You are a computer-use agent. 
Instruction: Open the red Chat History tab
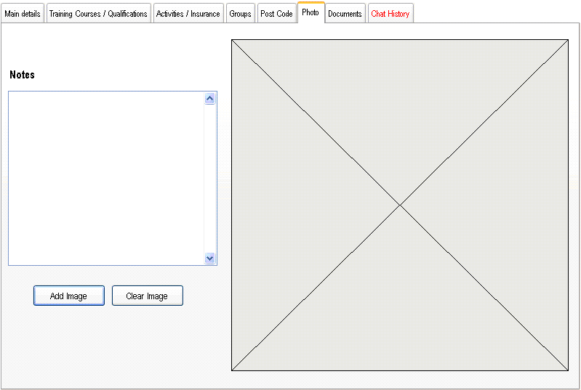pos(390,14)
